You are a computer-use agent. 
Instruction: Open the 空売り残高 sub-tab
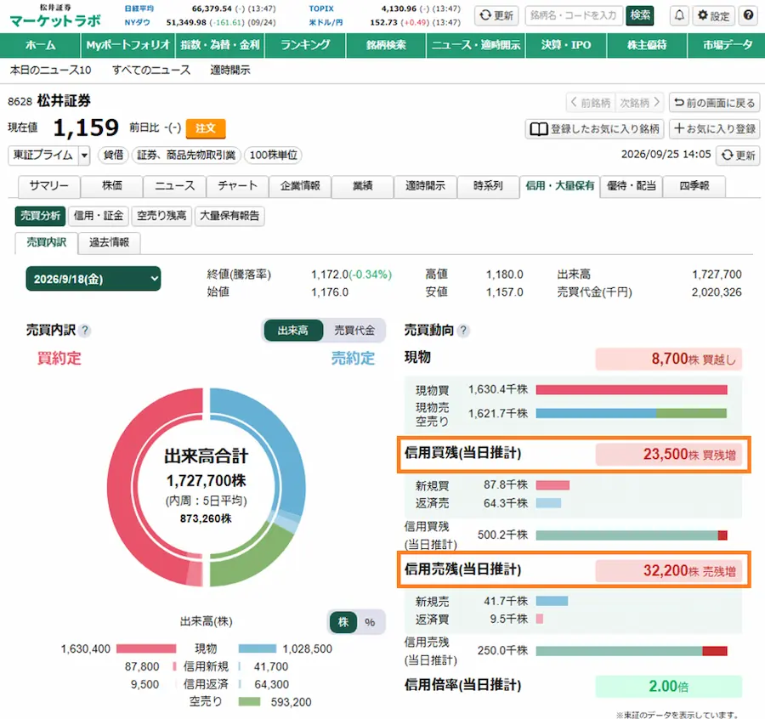[x=161, y=216]
